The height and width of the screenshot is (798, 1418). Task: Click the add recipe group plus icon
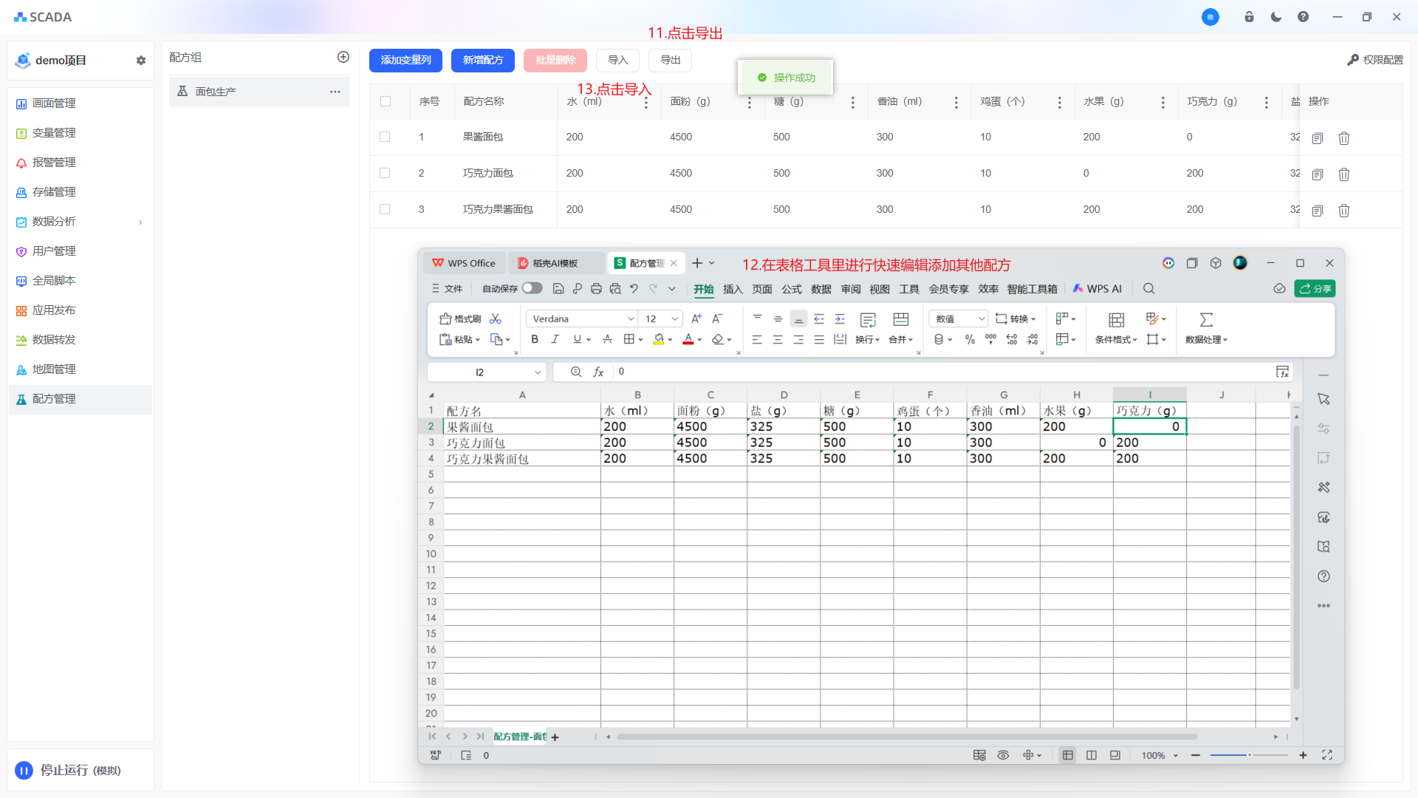(x=343, y=58)
